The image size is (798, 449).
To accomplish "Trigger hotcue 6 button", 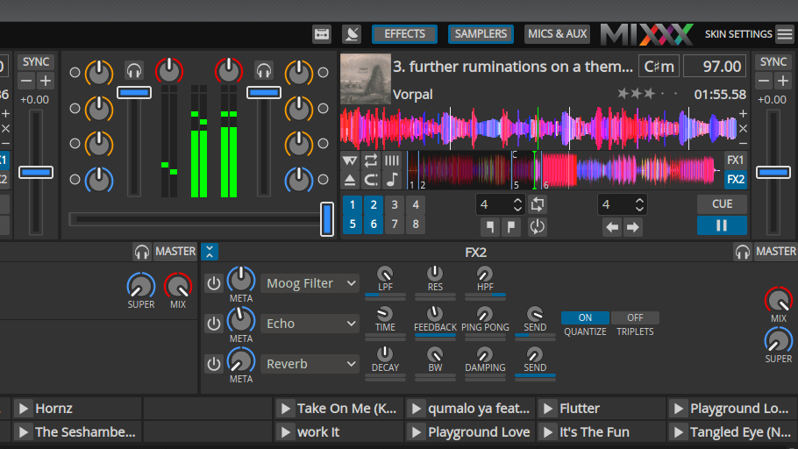I will click(373, 224).
